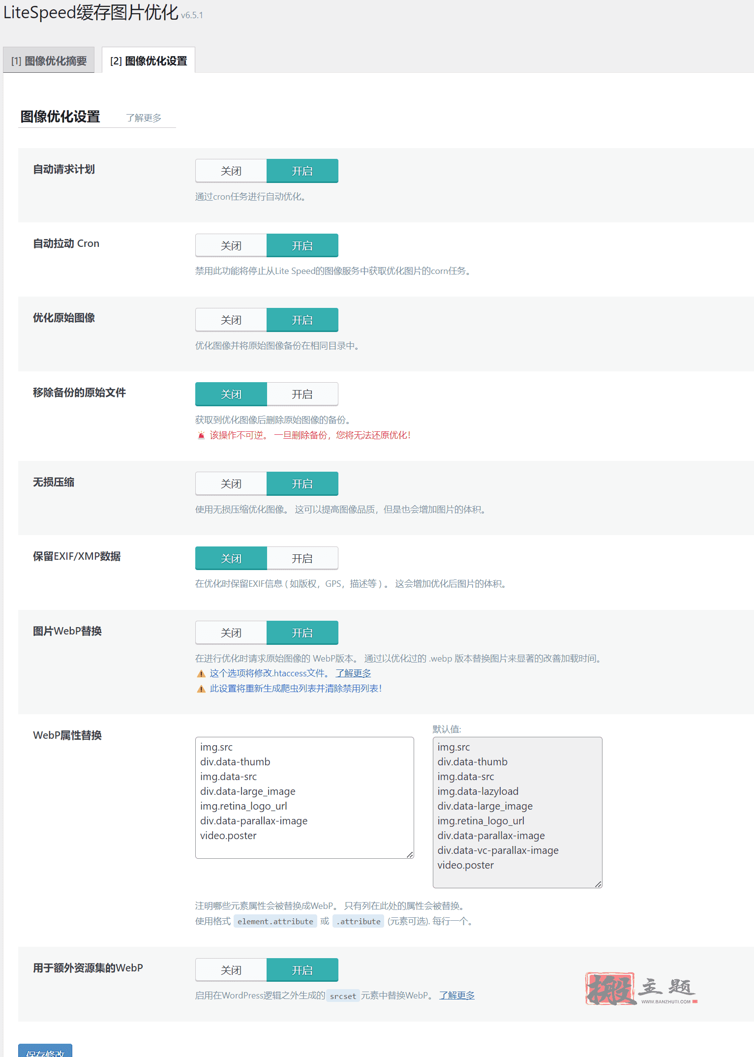This screenshot has height=1057, width=754.
Task: Click inside the WebP属性替换 textarea
Action: tap(304, 797)
